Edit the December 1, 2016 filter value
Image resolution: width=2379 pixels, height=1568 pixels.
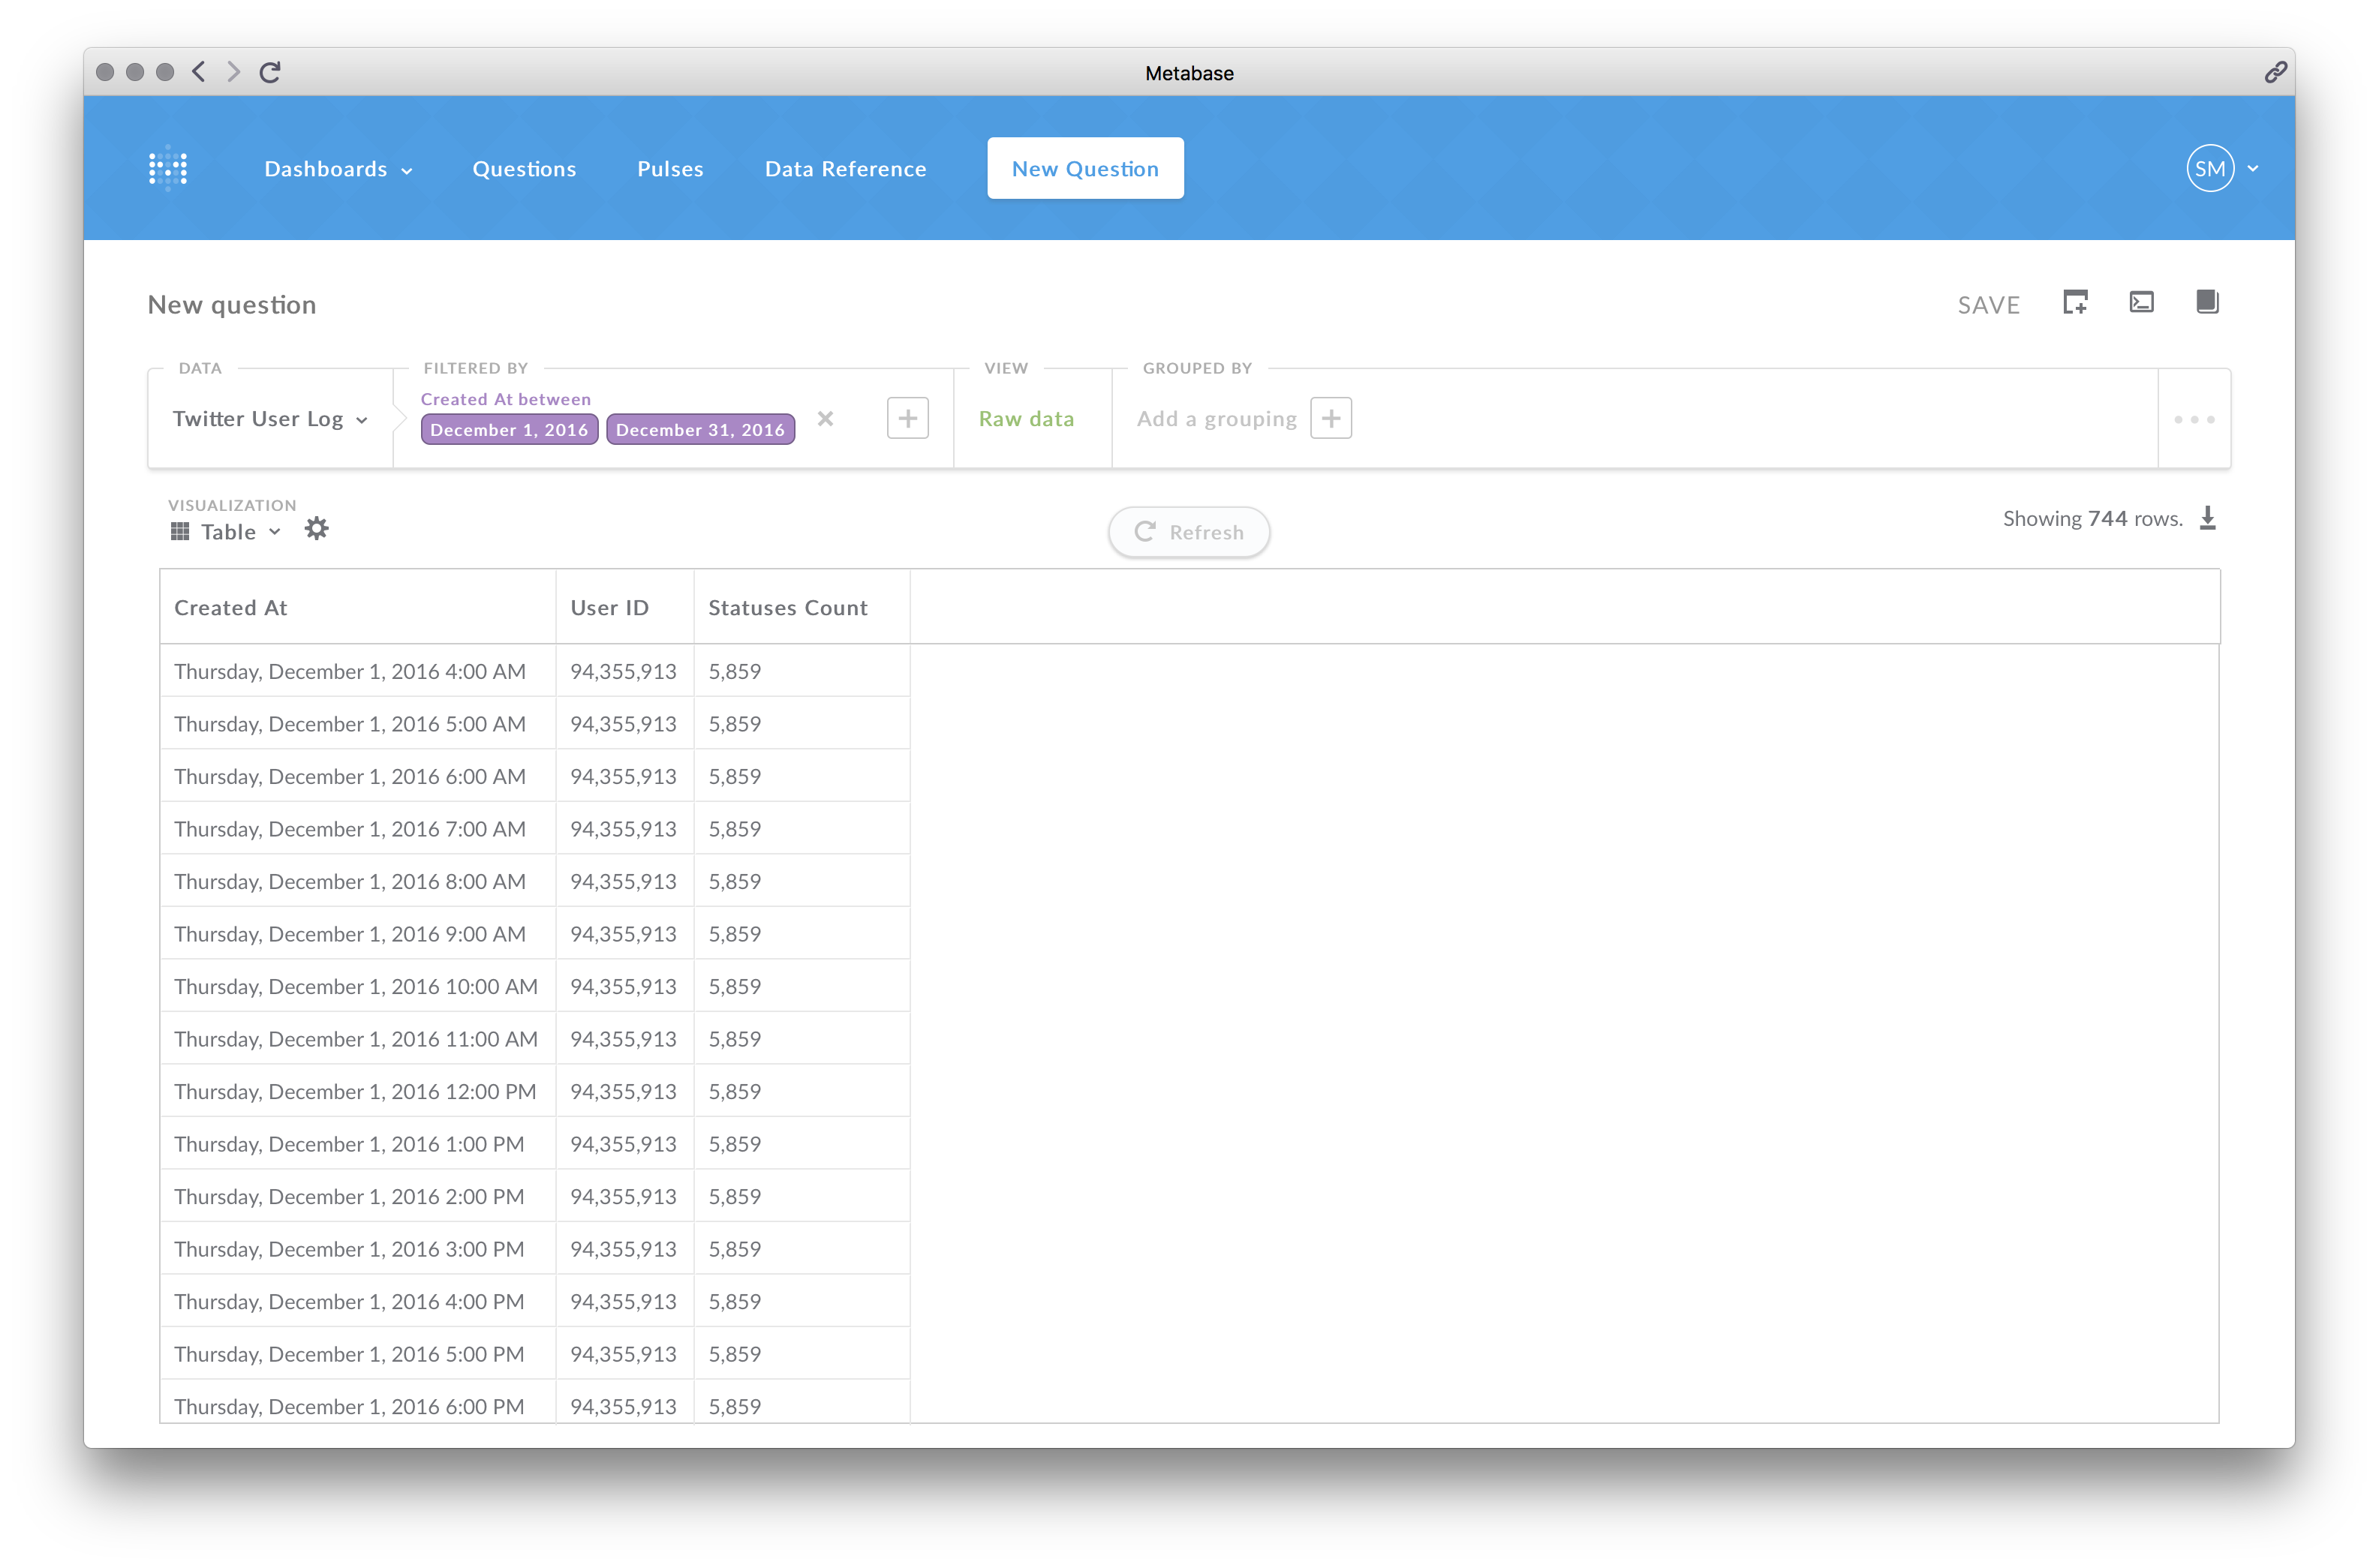tap(509, 430)
